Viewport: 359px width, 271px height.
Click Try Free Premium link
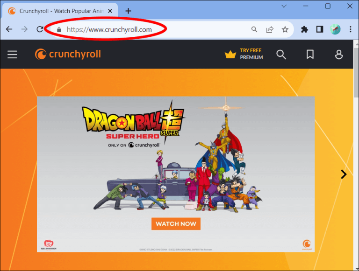click(x=244, y=54)
